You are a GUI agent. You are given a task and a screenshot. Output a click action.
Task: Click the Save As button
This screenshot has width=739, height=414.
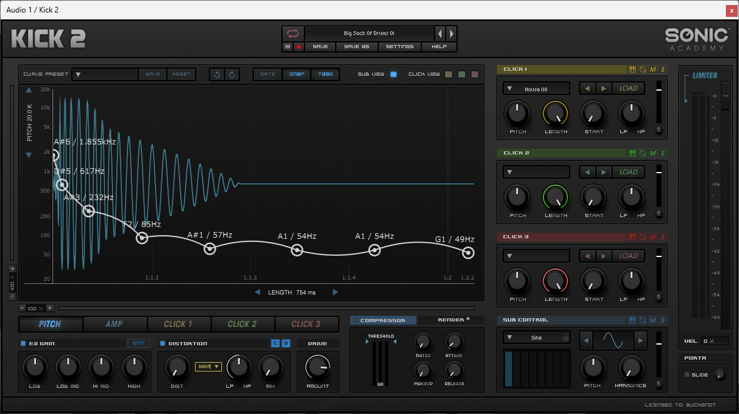click(x=356, y=47)
